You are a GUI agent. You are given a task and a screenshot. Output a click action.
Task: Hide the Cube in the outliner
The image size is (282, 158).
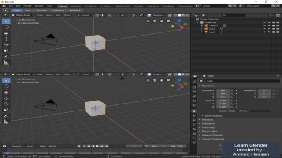click(x=264, y=29)
